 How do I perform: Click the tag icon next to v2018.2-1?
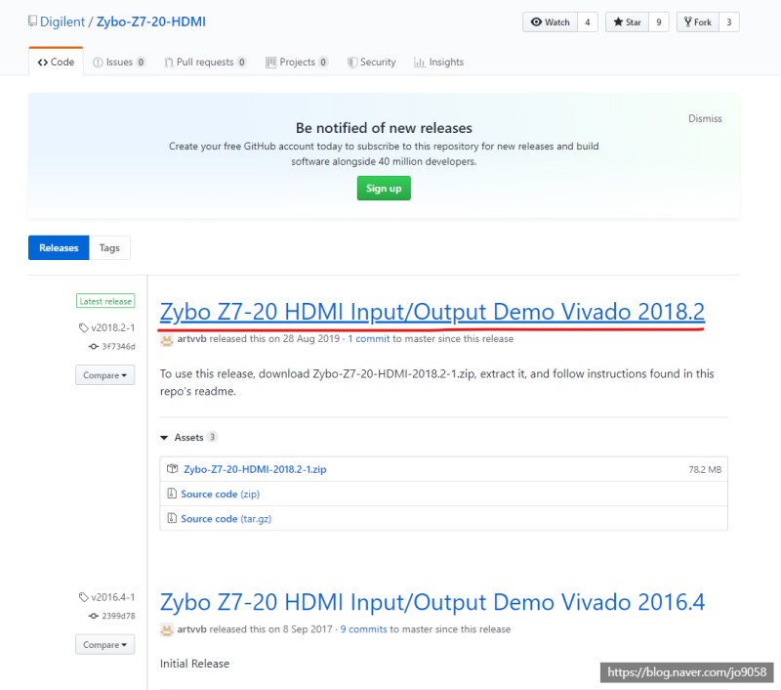[81, 328]
